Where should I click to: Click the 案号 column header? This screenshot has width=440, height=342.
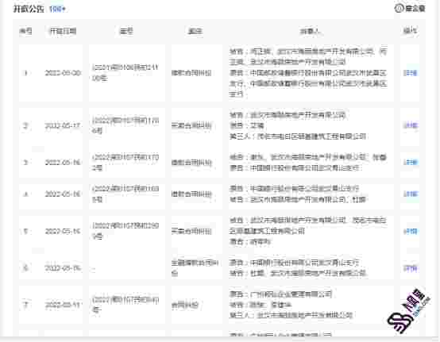point(126,31)
